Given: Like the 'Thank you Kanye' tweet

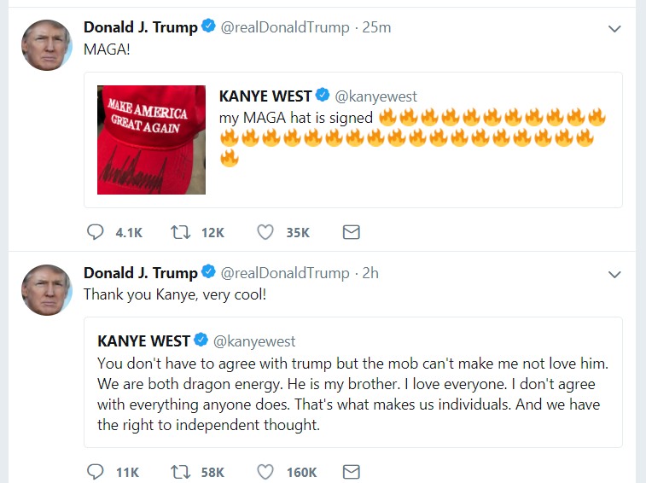Looking at the screenshot, I should point(265,471).
